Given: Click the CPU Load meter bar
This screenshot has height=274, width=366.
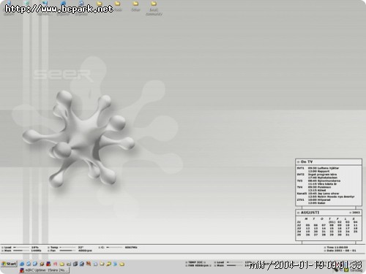Looking at the screenshot, I should 21,247.
